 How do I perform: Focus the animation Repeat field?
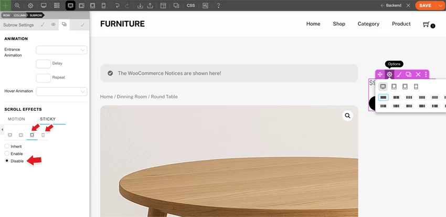pyautogui.click(x=43, y=78)
